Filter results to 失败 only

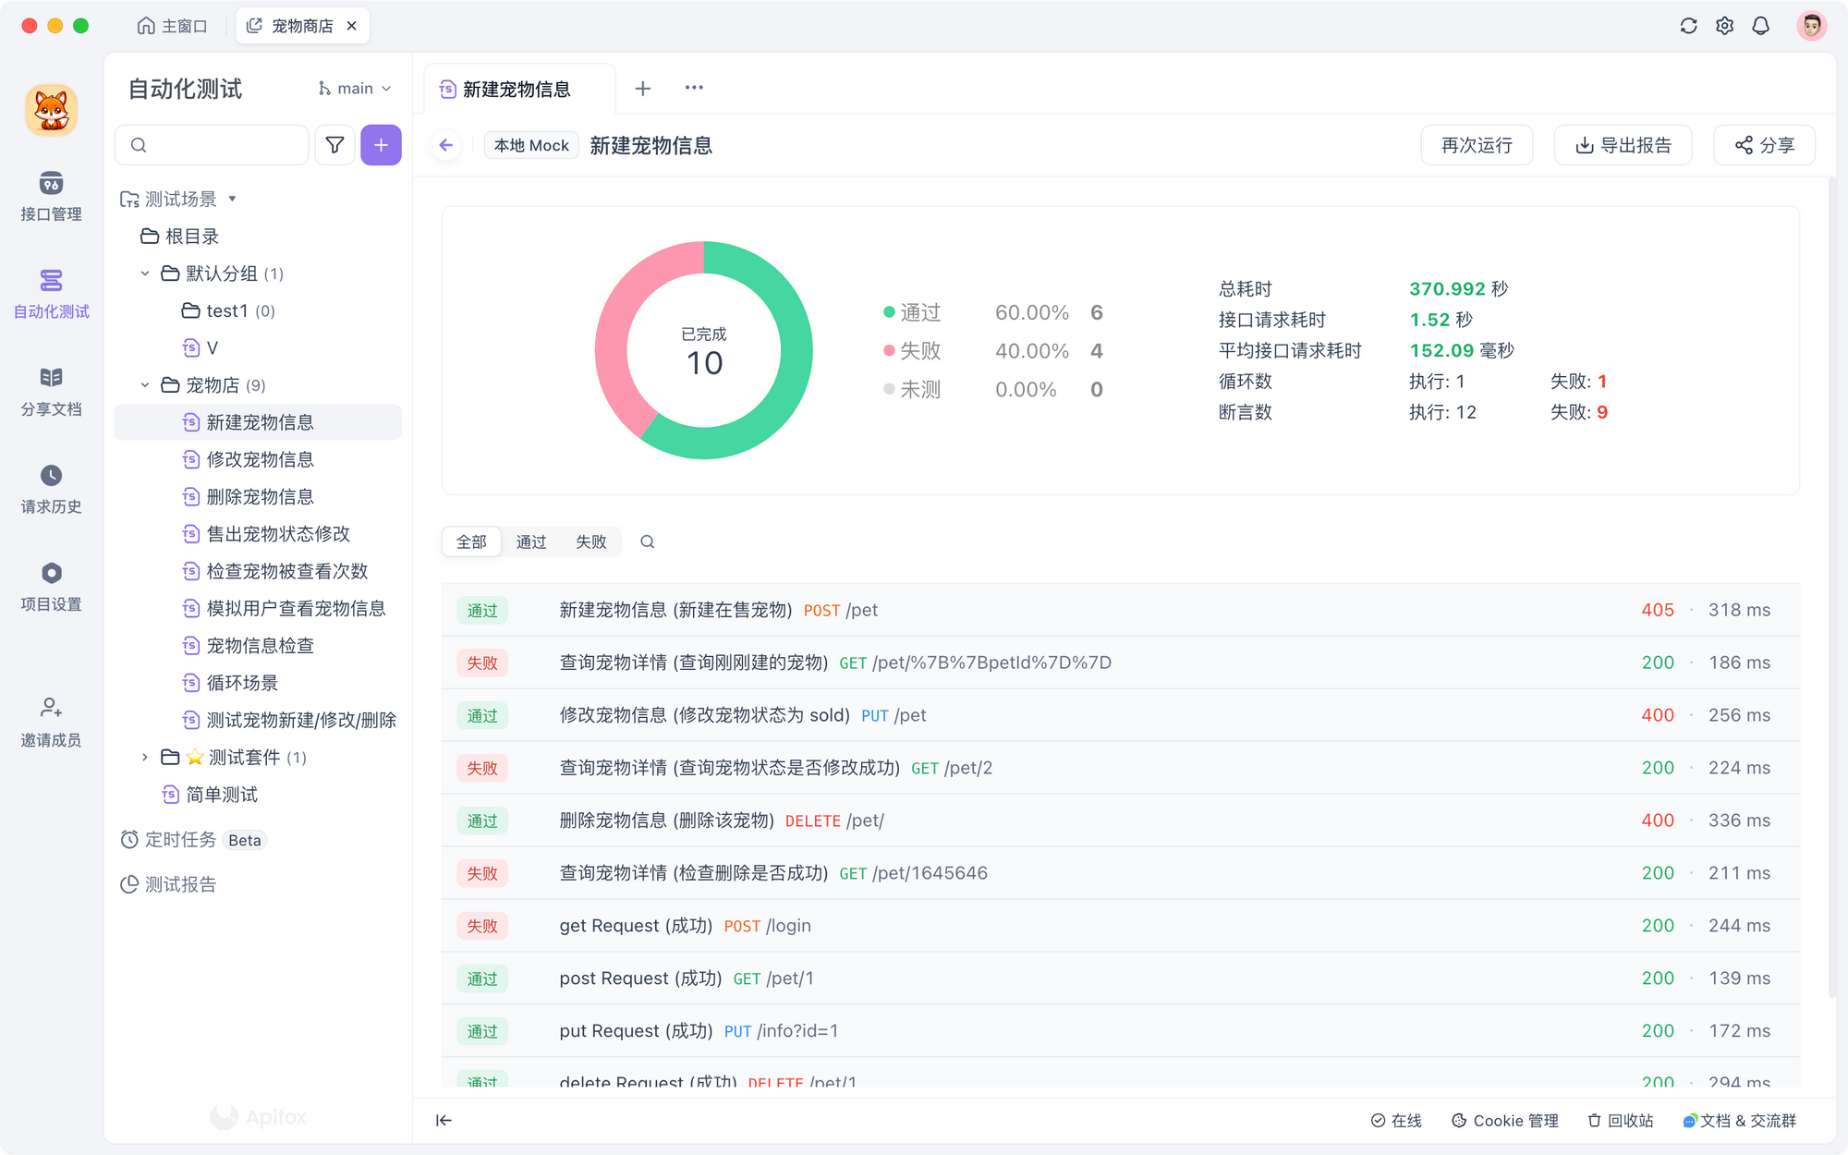coord(590,541)
